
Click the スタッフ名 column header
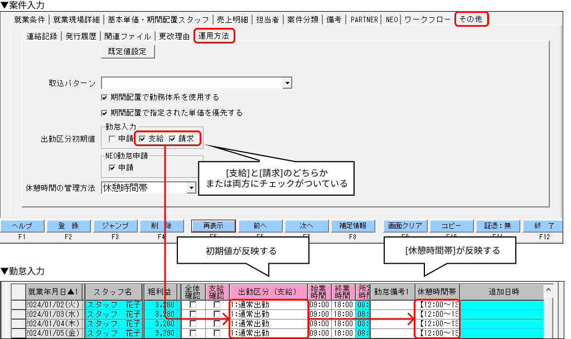coord(113,292)
